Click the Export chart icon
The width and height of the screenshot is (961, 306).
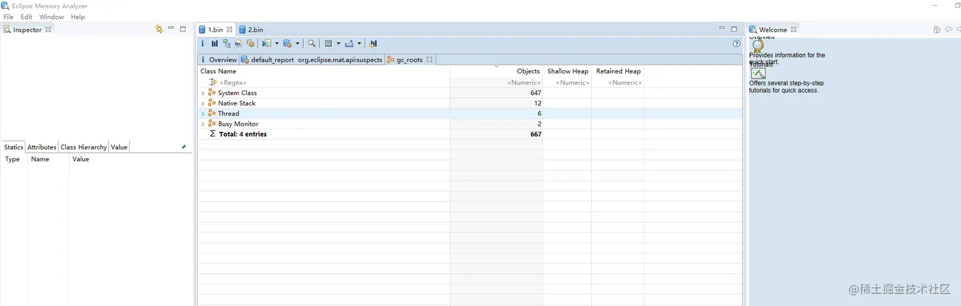pyautogui.click(x=349, y=44)
